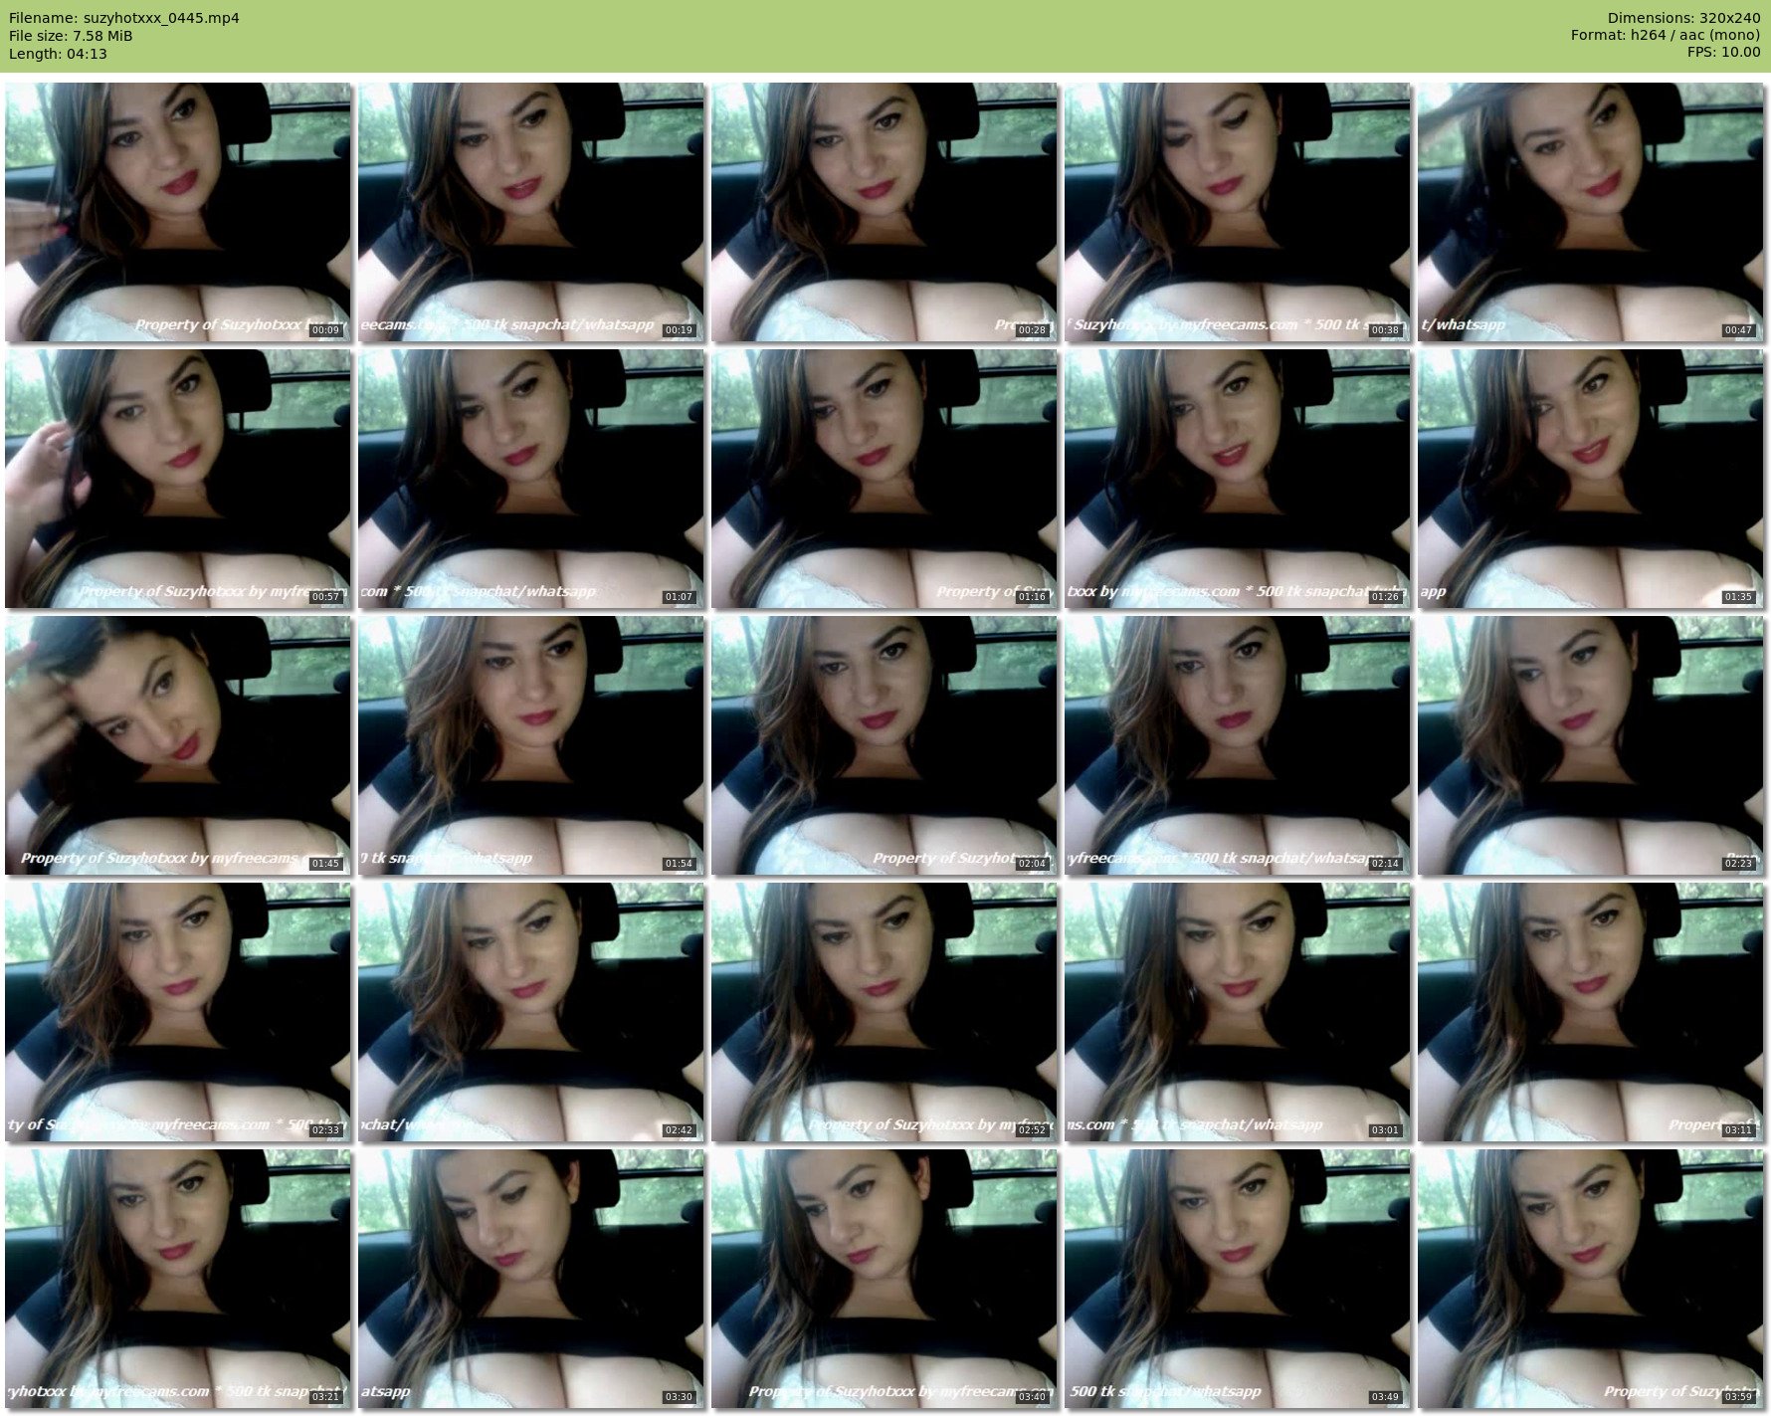The height and width of the screenshot is (1416, 1771).
Task: Click the last thumbnail timestamped 03:59
Action: (1590, 1279)
